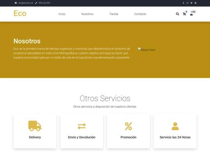Click the Nosotros hero heading
The image size is (210, 157).
coord(27,41)
